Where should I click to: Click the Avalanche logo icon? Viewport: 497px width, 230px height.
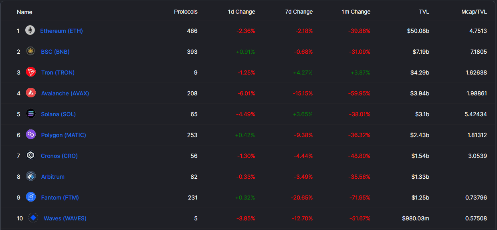point(31,93)
